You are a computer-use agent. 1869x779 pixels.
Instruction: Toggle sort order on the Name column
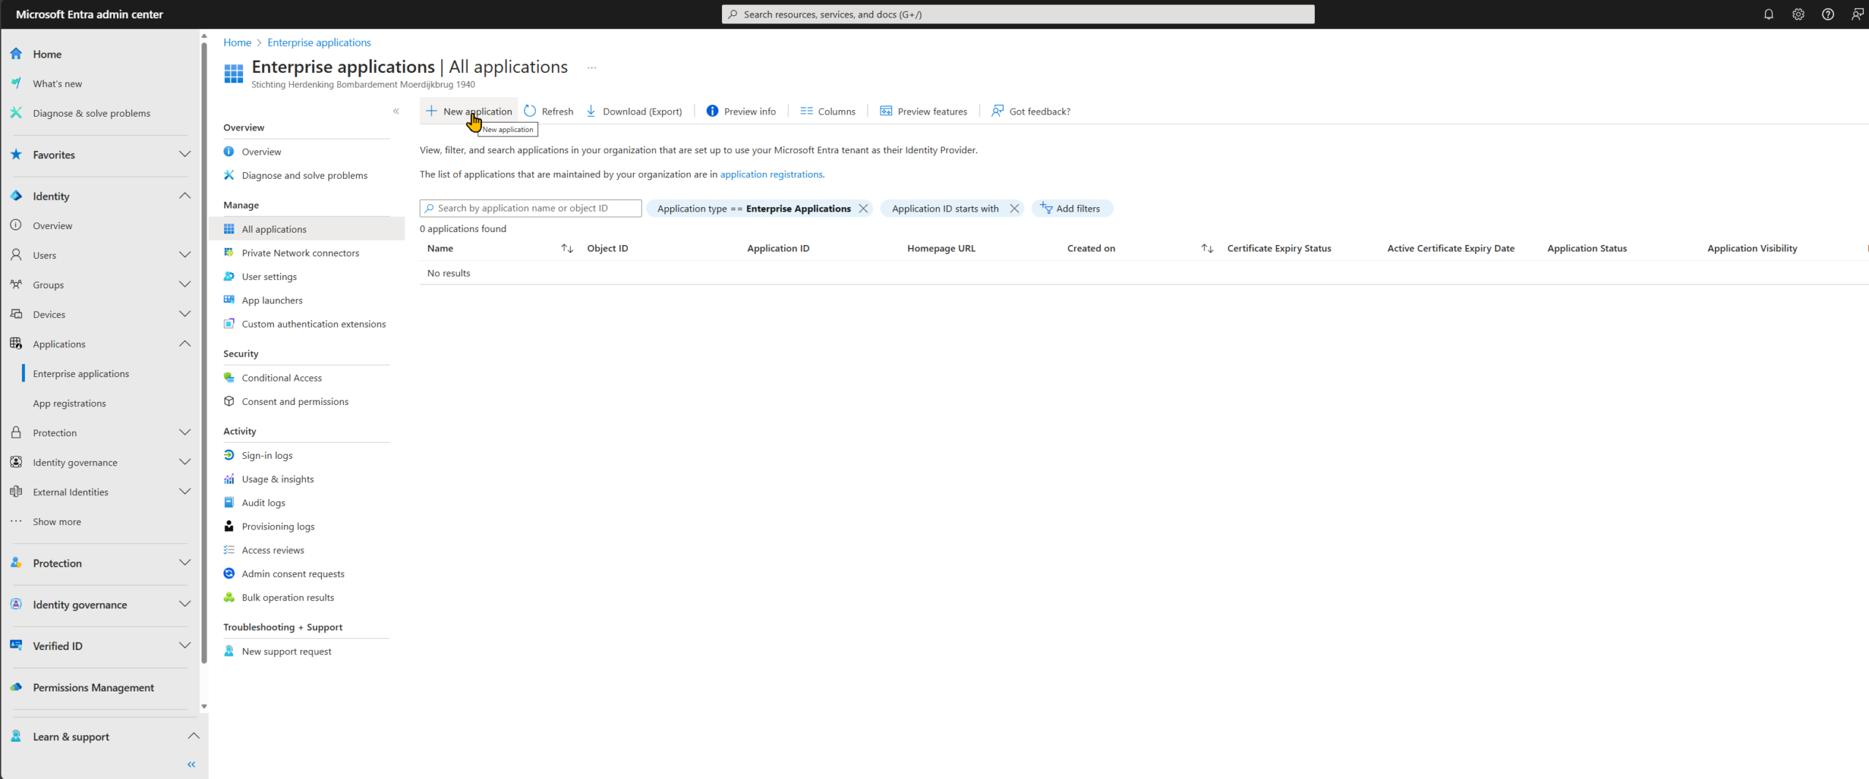click(x=567, y=248)
